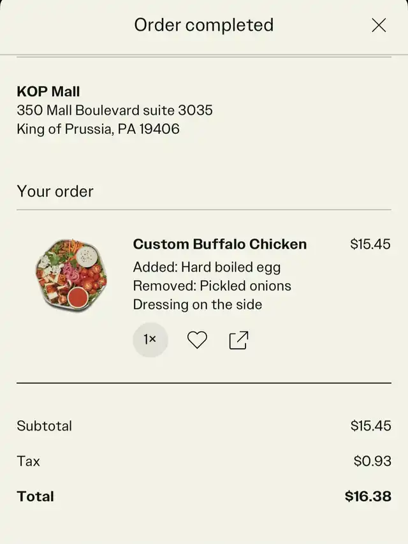This screenshot has height=544, width=408.
Task: Click the Order completed header title
Action: [x=204, y=25]
